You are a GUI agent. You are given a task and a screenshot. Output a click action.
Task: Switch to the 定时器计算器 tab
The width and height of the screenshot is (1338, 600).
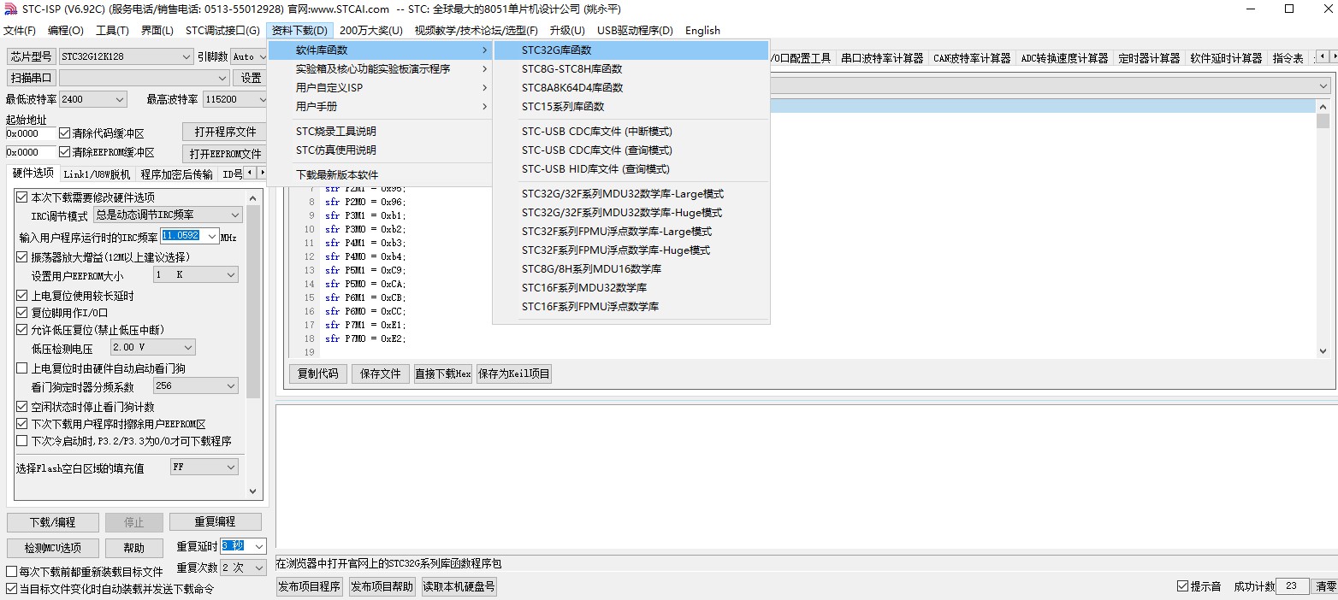coord(1149,58)
